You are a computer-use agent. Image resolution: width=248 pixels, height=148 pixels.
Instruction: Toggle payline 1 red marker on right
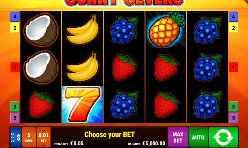[x=233, y=67]
